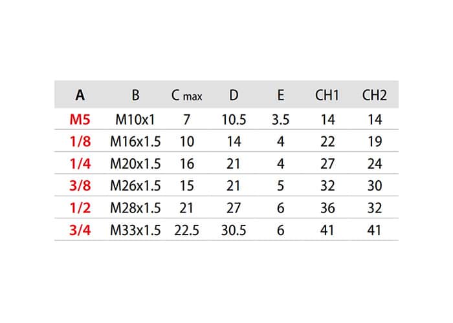Select the red 3/8 row label
Screen dimensions: 453x323
[x=80, y=185]
